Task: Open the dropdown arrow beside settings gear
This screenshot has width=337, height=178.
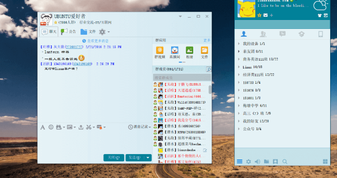Action: tap(109, 32)
